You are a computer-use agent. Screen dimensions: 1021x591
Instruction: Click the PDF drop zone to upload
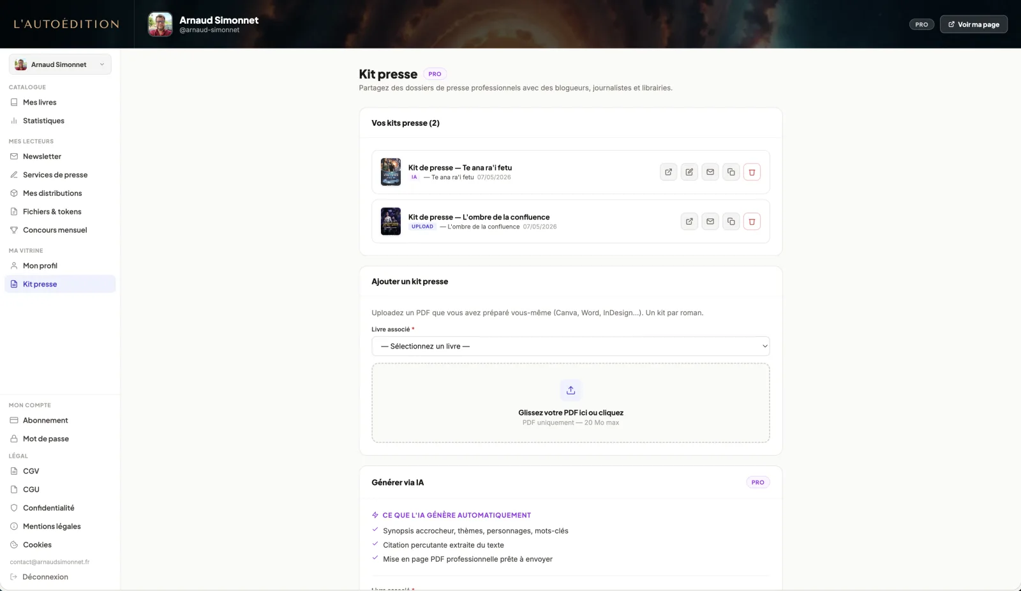[x=570, y=403]
